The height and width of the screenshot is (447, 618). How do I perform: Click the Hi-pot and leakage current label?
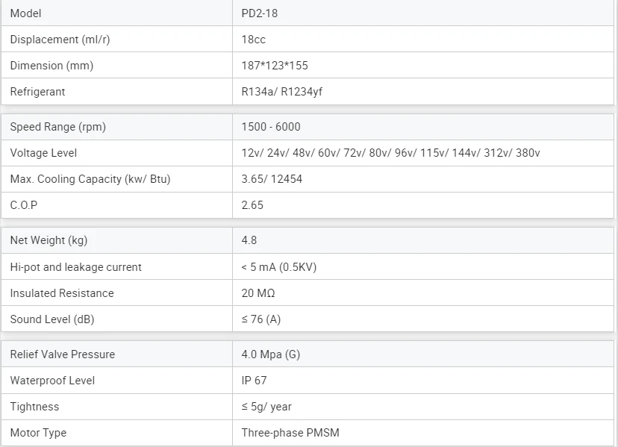pyautogui.click(x=75, y=267)
